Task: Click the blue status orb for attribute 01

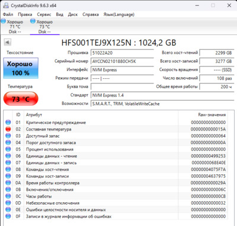Action: [8, 122]
